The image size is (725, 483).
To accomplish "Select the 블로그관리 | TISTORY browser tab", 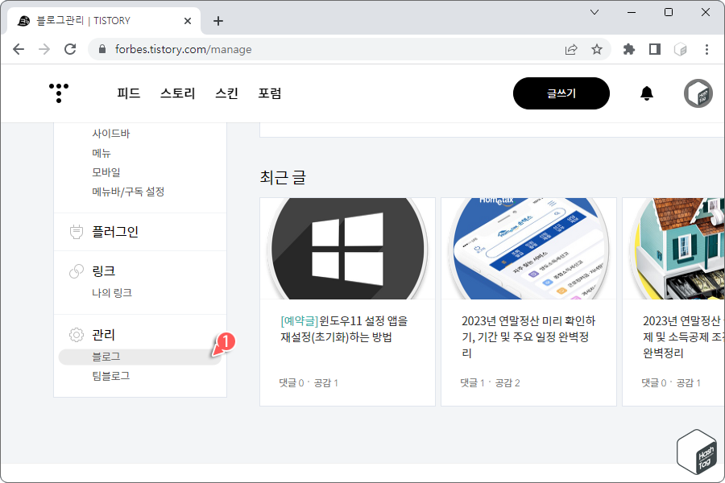I will pos(104,21).
